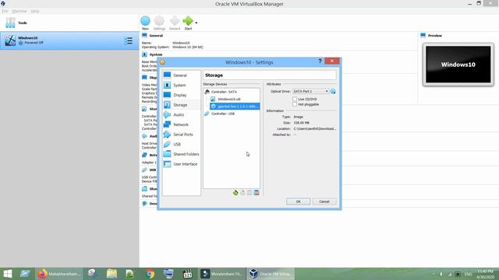Viewport: 499px width, 280px height.
Task: Click the Location path value text
Action: click(x=315, y=128)
